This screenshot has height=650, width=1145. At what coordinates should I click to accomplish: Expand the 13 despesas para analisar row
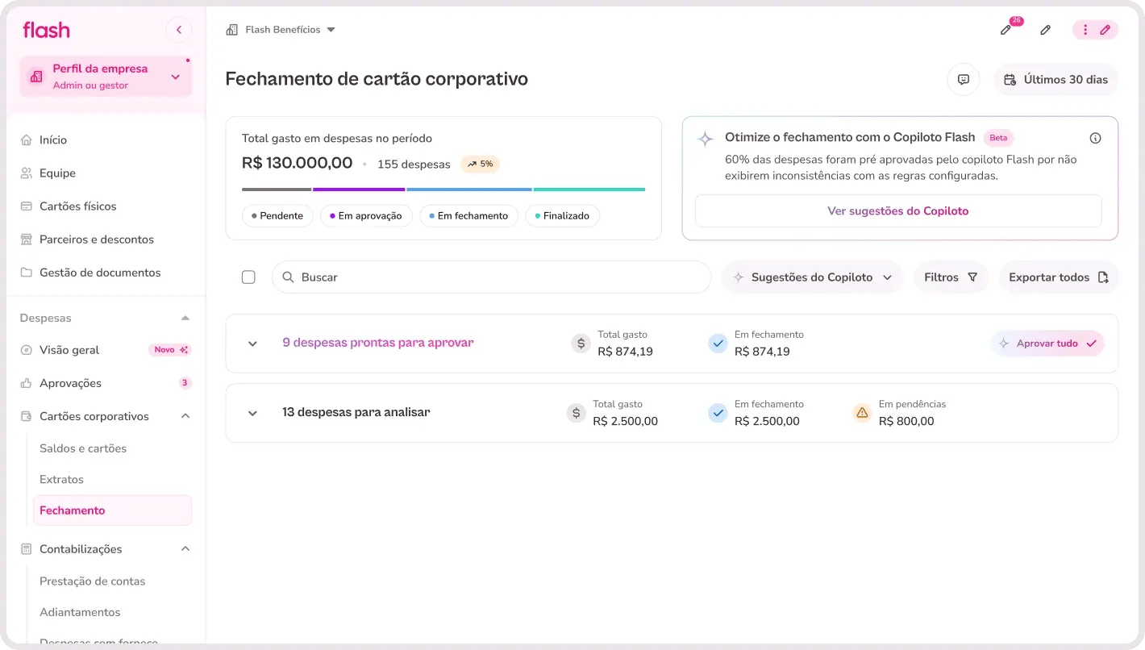pos(252,413)
